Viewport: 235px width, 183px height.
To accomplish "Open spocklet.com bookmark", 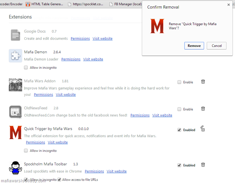I will pyautogui.click(x=85, y=4).
